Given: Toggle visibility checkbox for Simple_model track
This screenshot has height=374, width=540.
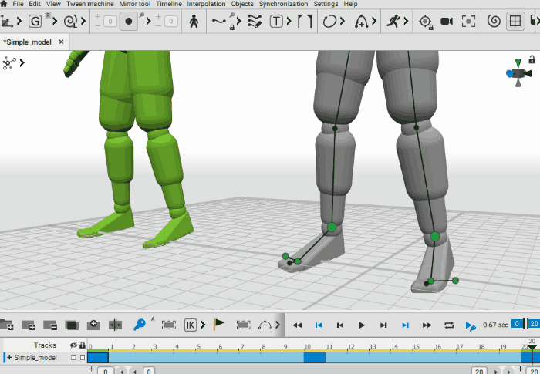Looking at the screenshot, I should 73,358.
